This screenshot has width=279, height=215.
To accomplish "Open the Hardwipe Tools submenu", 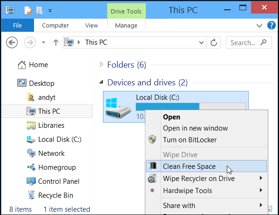I will click(x=206, y=191).
